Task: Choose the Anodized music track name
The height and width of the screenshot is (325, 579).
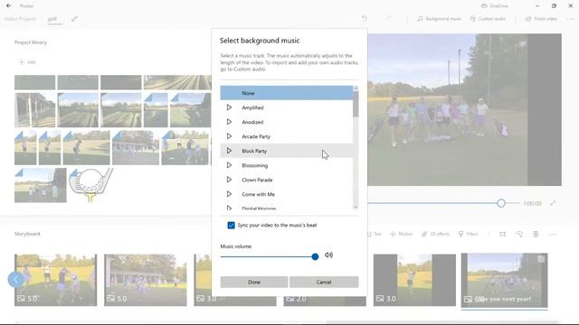Action: coord(252,122)
